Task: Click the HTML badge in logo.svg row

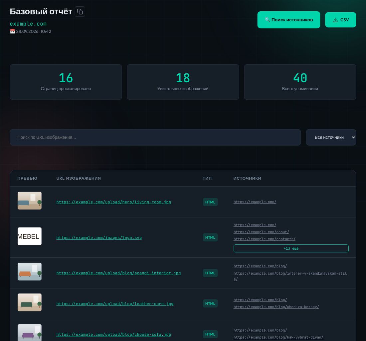Action: click(210, 237)
